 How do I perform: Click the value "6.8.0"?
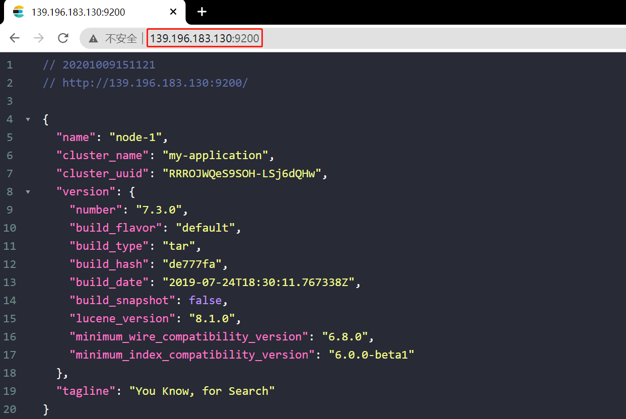tap(345, 337)
